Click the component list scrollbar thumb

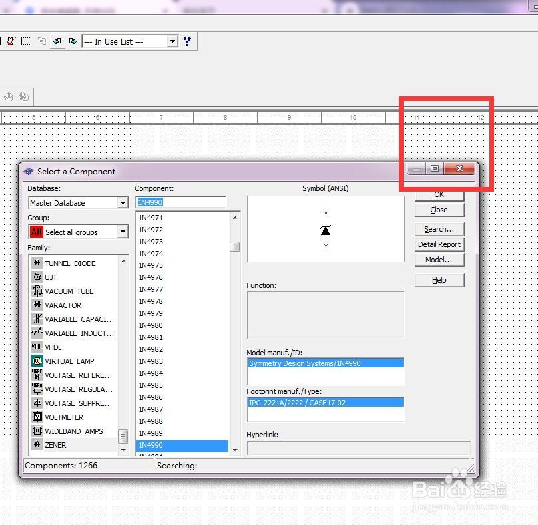pyautogui.click(x=235, y=246)
